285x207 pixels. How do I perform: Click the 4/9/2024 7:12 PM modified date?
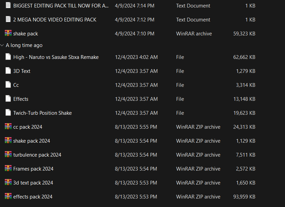click(135, 19)
